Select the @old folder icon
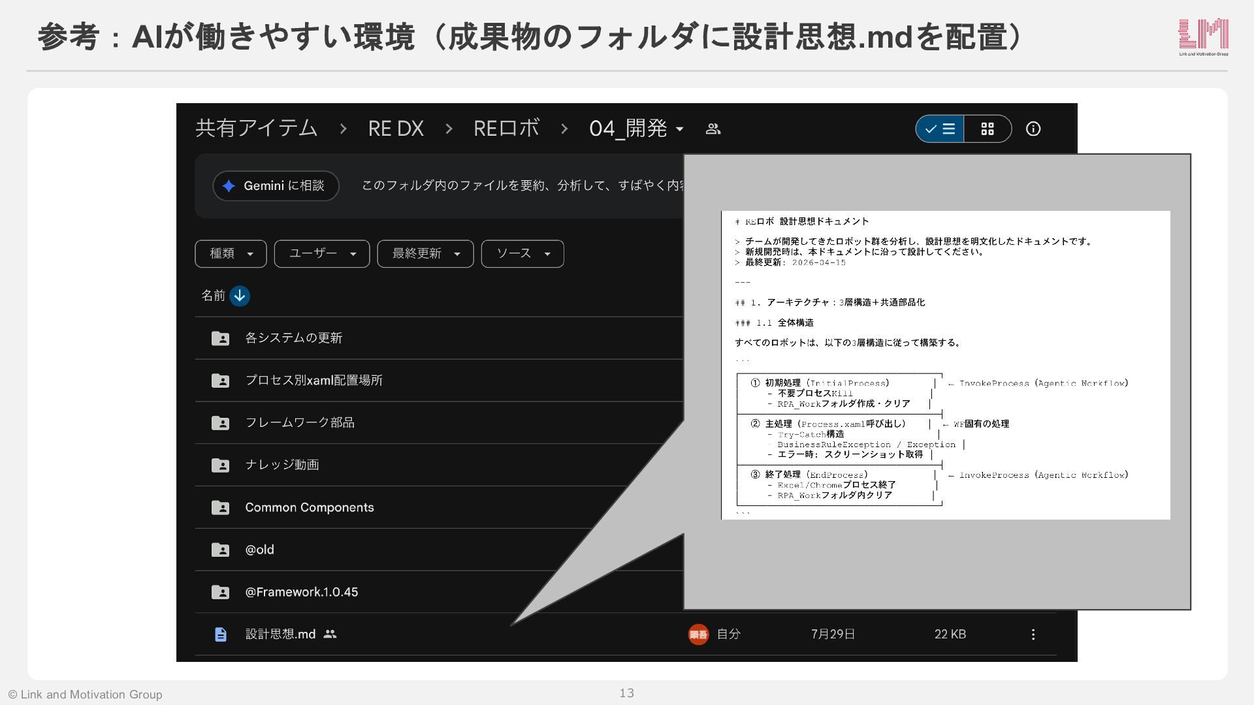The image size is (1254, 705). (x=220, y=550)
